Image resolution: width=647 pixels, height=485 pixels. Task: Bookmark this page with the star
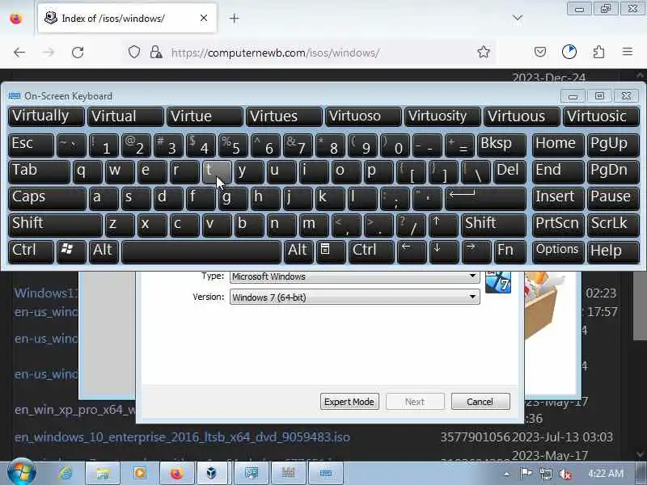coord(484,52)
